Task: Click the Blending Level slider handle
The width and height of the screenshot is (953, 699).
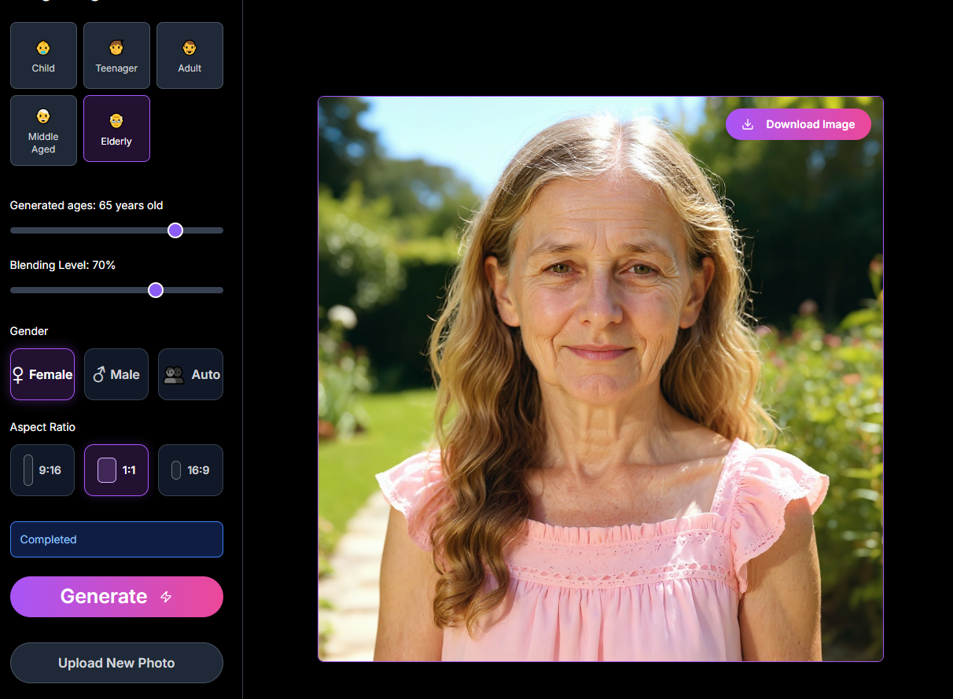Action: (x=156, y=290)
